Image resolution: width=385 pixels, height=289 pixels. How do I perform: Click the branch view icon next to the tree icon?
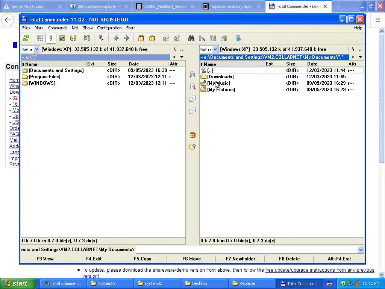[87, 38]
